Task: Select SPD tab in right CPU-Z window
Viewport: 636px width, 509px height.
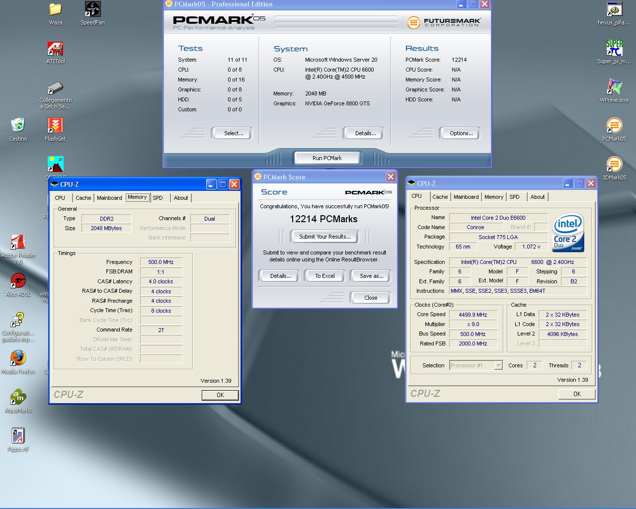Action: point(515,197)
